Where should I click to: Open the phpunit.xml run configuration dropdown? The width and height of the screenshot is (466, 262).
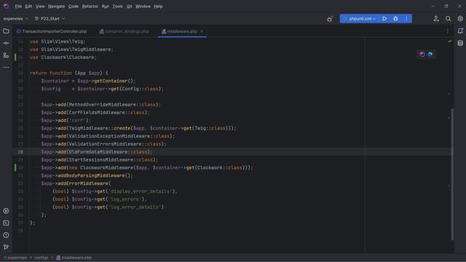click(x=360, y=19)
